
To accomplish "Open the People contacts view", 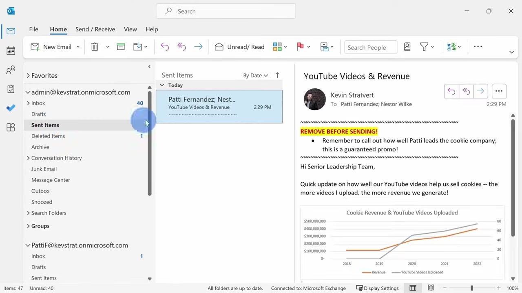I will (11, 70).
